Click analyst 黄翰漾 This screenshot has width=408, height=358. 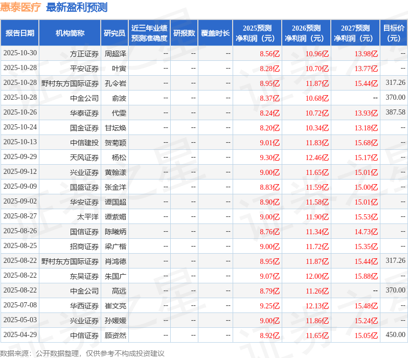pyautogui.click(x=115, y=172)
